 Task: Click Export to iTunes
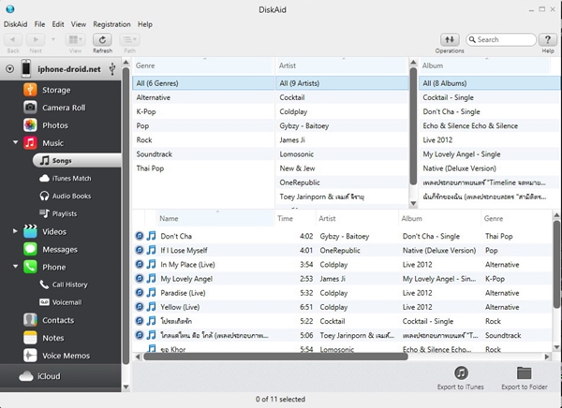pyautogui.click(x=461, y=378)
